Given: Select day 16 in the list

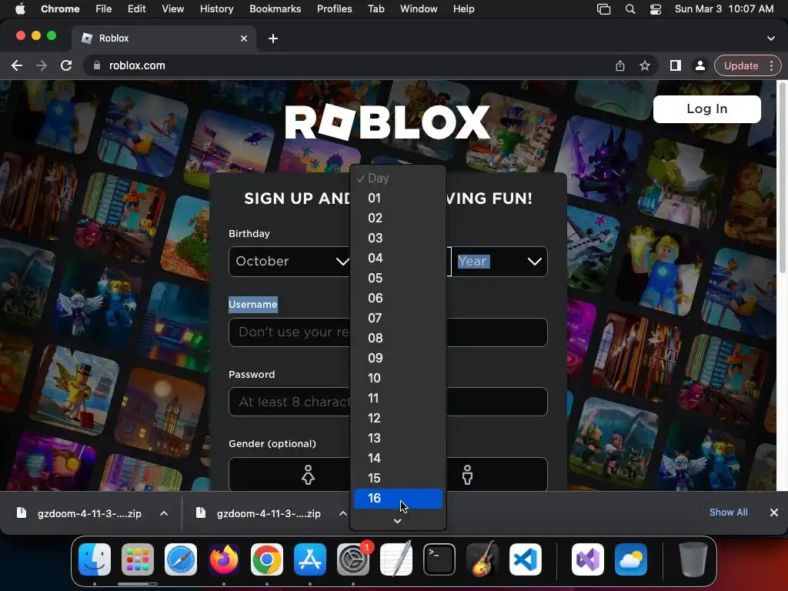Looking at the screenshot, I should pos(398,498).
